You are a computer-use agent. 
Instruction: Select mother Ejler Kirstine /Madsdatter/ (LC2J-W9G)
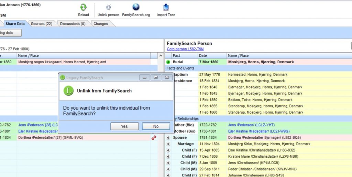(259, 131)
